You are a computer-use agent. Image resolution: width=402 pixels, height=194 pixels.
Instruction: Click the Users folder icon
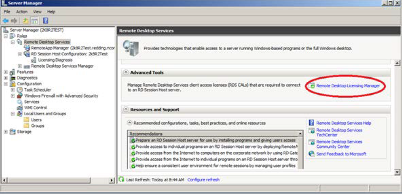click(x=27, y=120)
